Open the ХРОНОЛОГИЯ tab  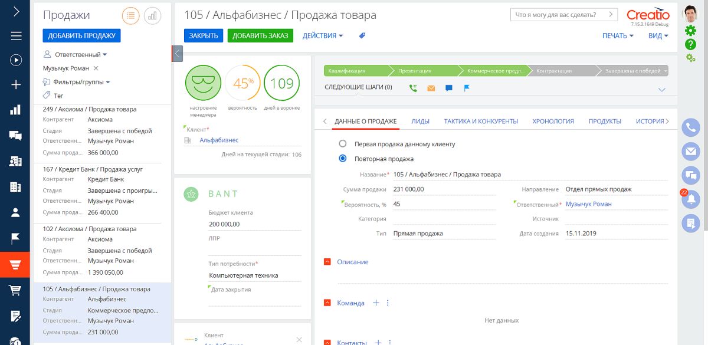(553, 121)
